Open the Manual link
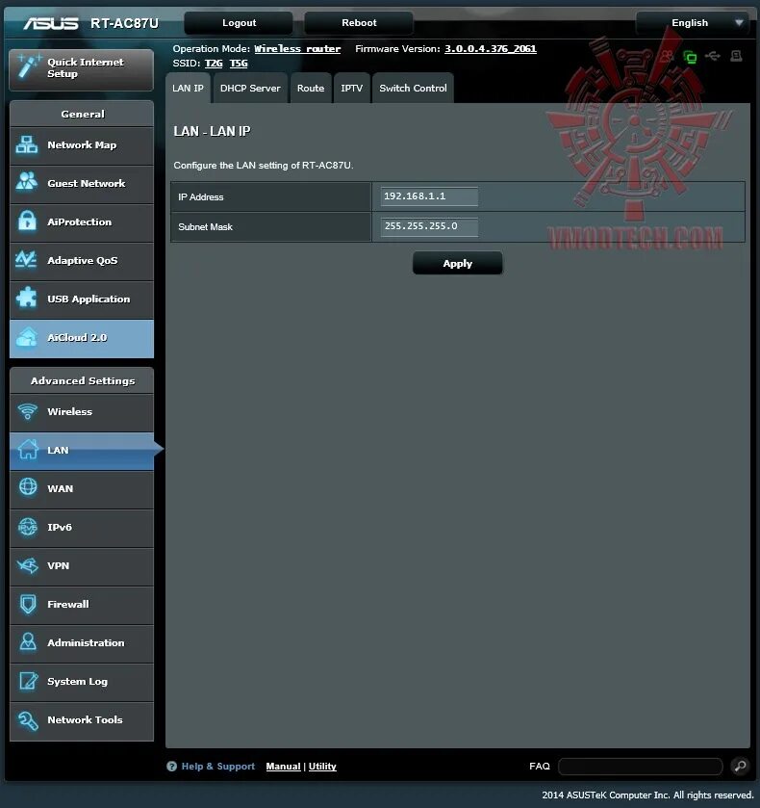The height and width of the screenshot is (808, 760). pyautogui.click(x=283, y=767)
